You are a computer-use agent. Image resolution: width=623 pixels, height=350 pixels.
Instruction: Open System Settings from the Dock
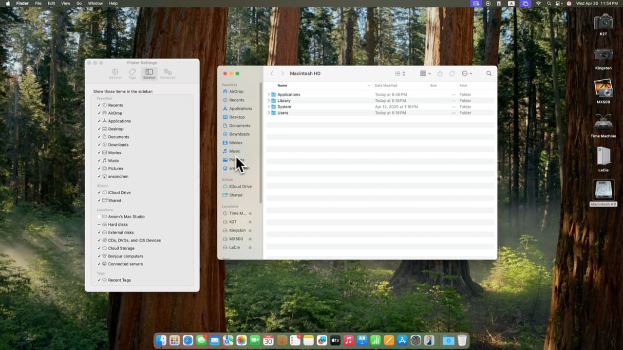click(415, 341)
